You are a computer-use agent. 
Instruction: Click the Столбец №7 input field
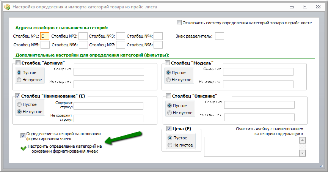click(121, 45)
